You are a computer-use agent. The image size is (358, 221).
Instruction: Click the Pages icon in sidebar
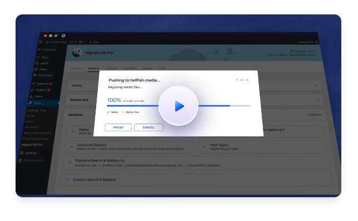[x=36, y=69]
